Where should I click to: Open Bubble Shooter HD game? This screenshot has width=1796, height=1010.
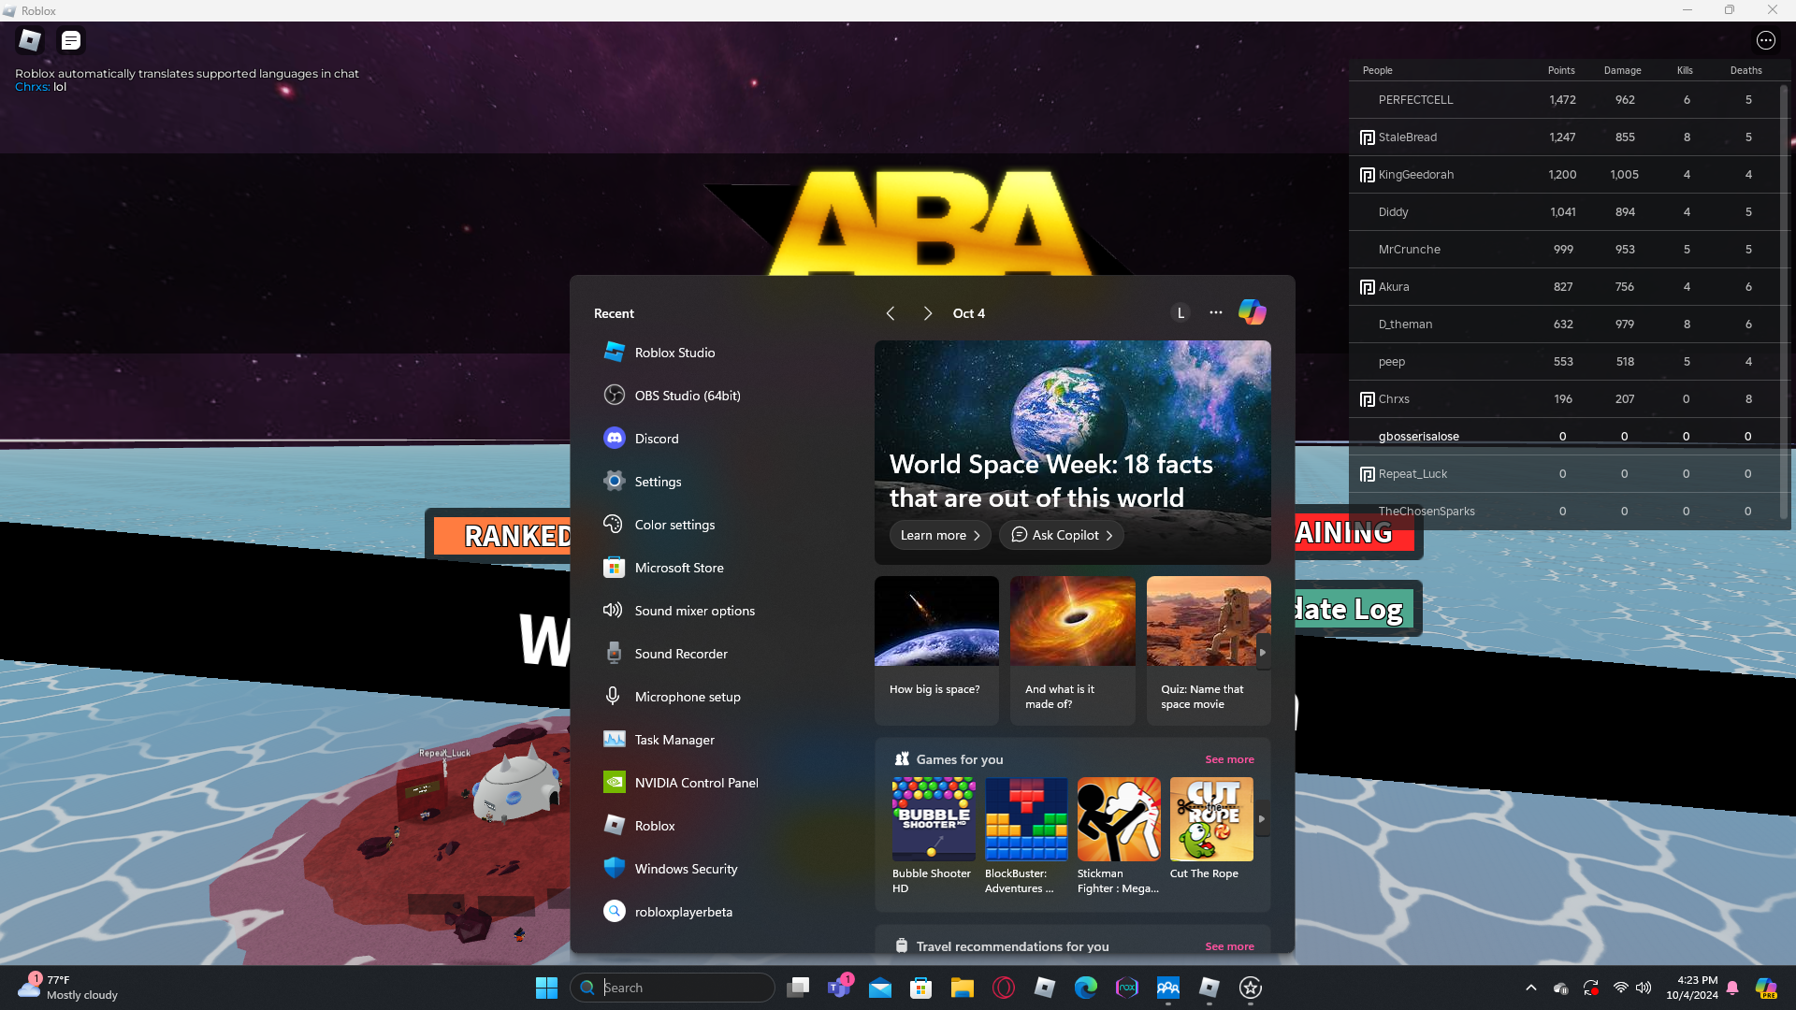click(x=933, y=836)
